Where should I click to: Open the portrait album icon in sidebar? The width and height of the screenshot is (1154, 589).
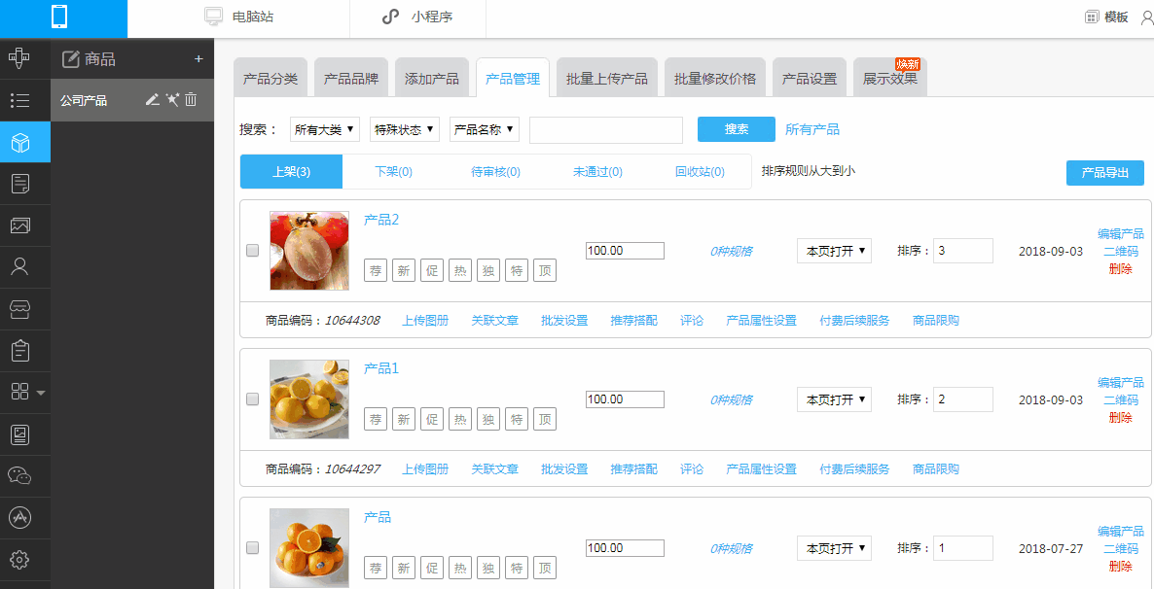click(x=20, y=434)
